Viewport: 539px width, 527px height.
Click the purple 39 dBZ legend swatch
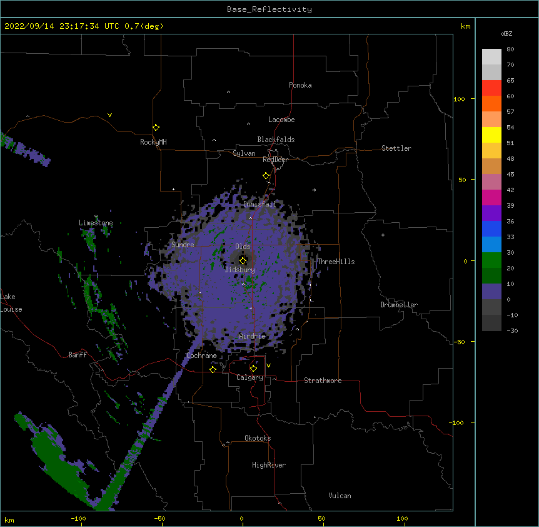pos(491,213)
